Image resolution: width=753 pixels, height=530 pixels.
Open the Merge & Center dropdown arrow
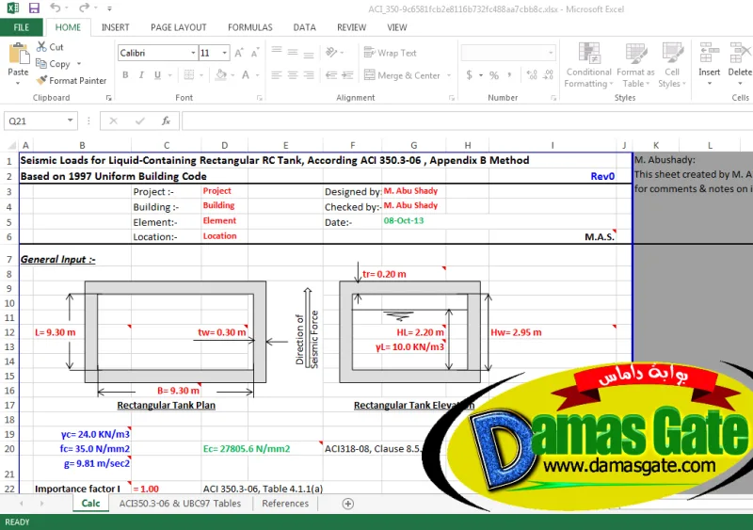[x=449, y=75]
